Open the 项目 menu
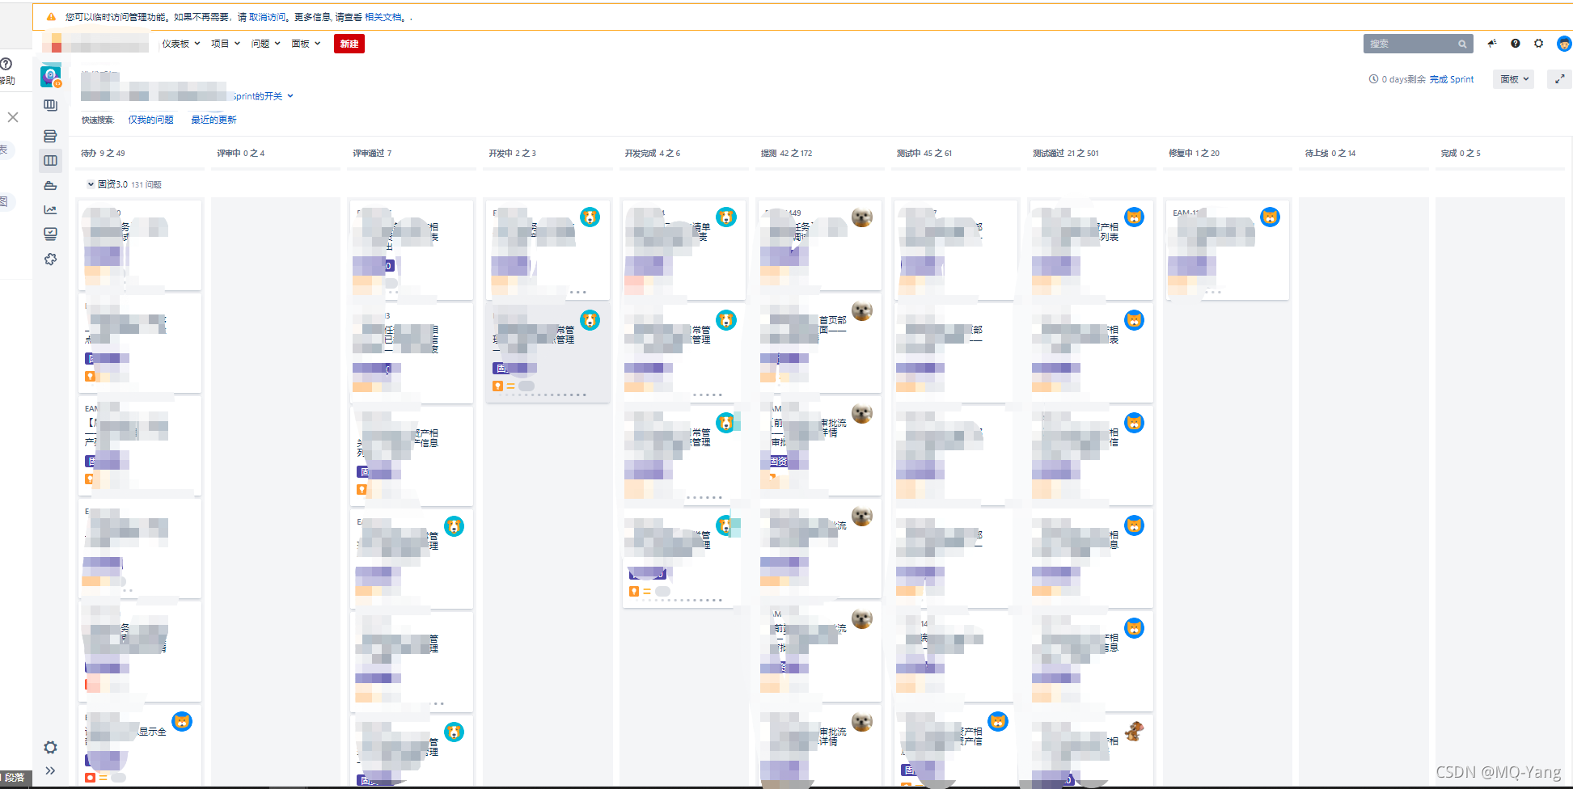The height and width of the screenshot is (789, 1573). (225, 44)
